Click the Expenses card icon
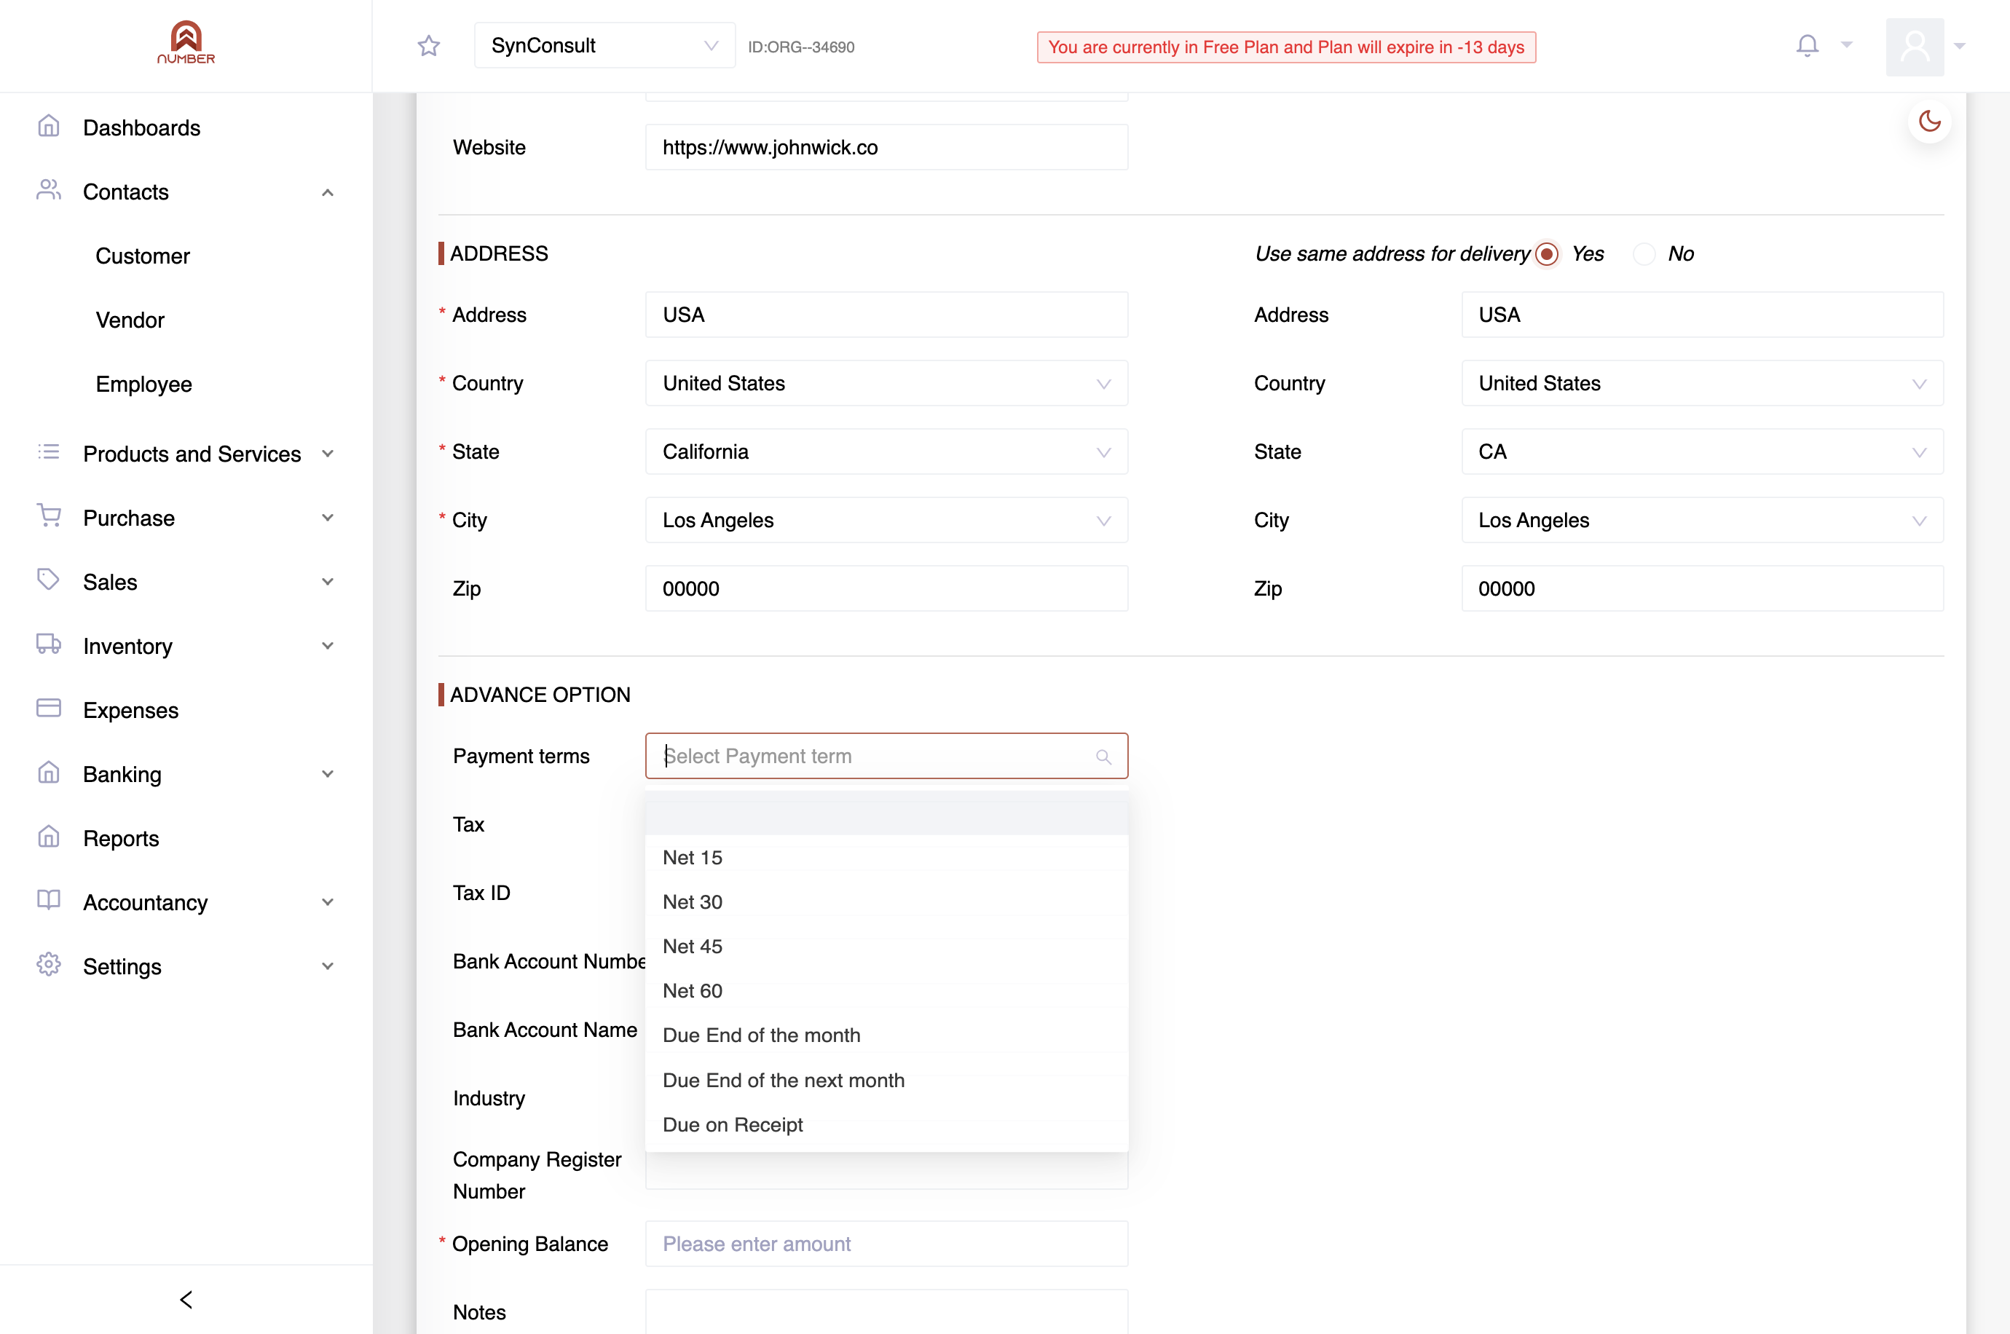2010x1334 pixels. click(x=49, y=709)
